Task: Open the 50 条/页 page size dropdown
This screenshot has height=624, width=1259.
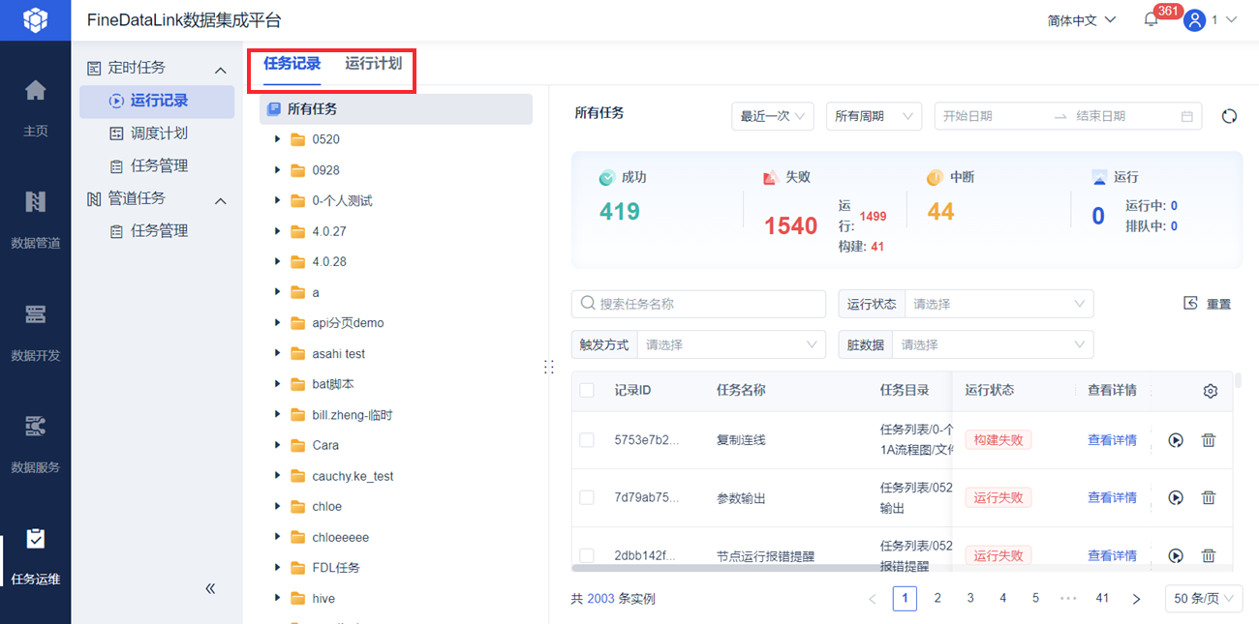Action: [1203, 599]
